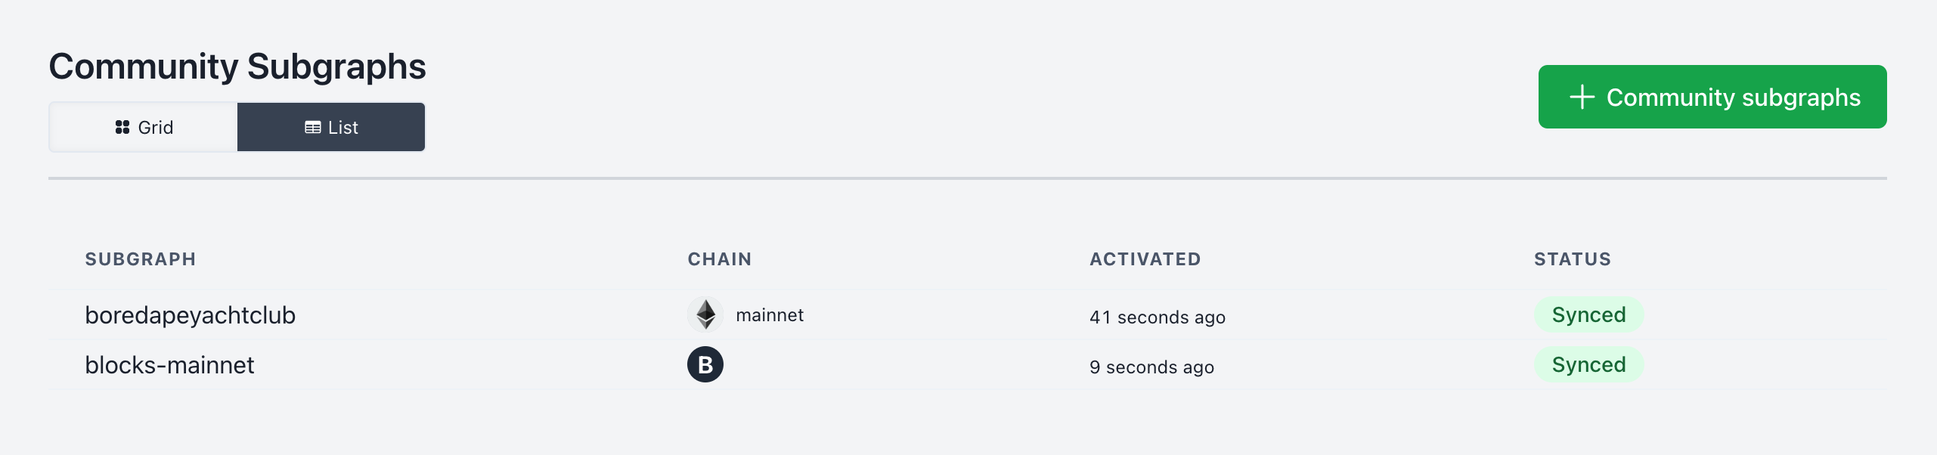Viewport: 1937px width, 455px height.
Task: Click the plus icon on green button
Action: point(1582,97)
